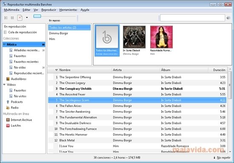This screenshot has width=234, height=163.
Task: Select track The Heretic Hammer
Action: [137, 134]
